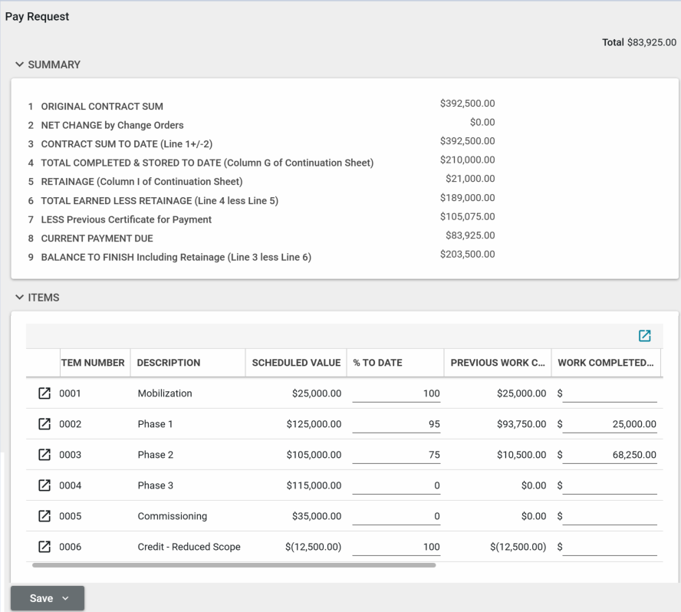
Task: Open item 0004 Phase 3 detail icon
Action: tap(44, 485)
